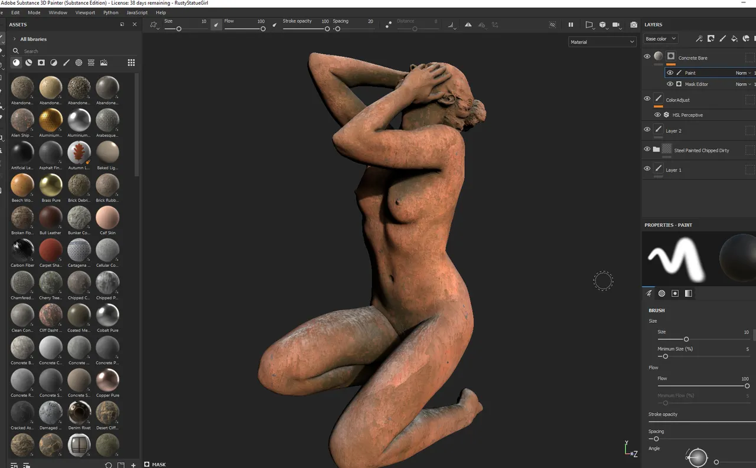Image resolution: width=756 pixels, height=468 pixels.
Task: Open the Edit menu
Action: 15,12
